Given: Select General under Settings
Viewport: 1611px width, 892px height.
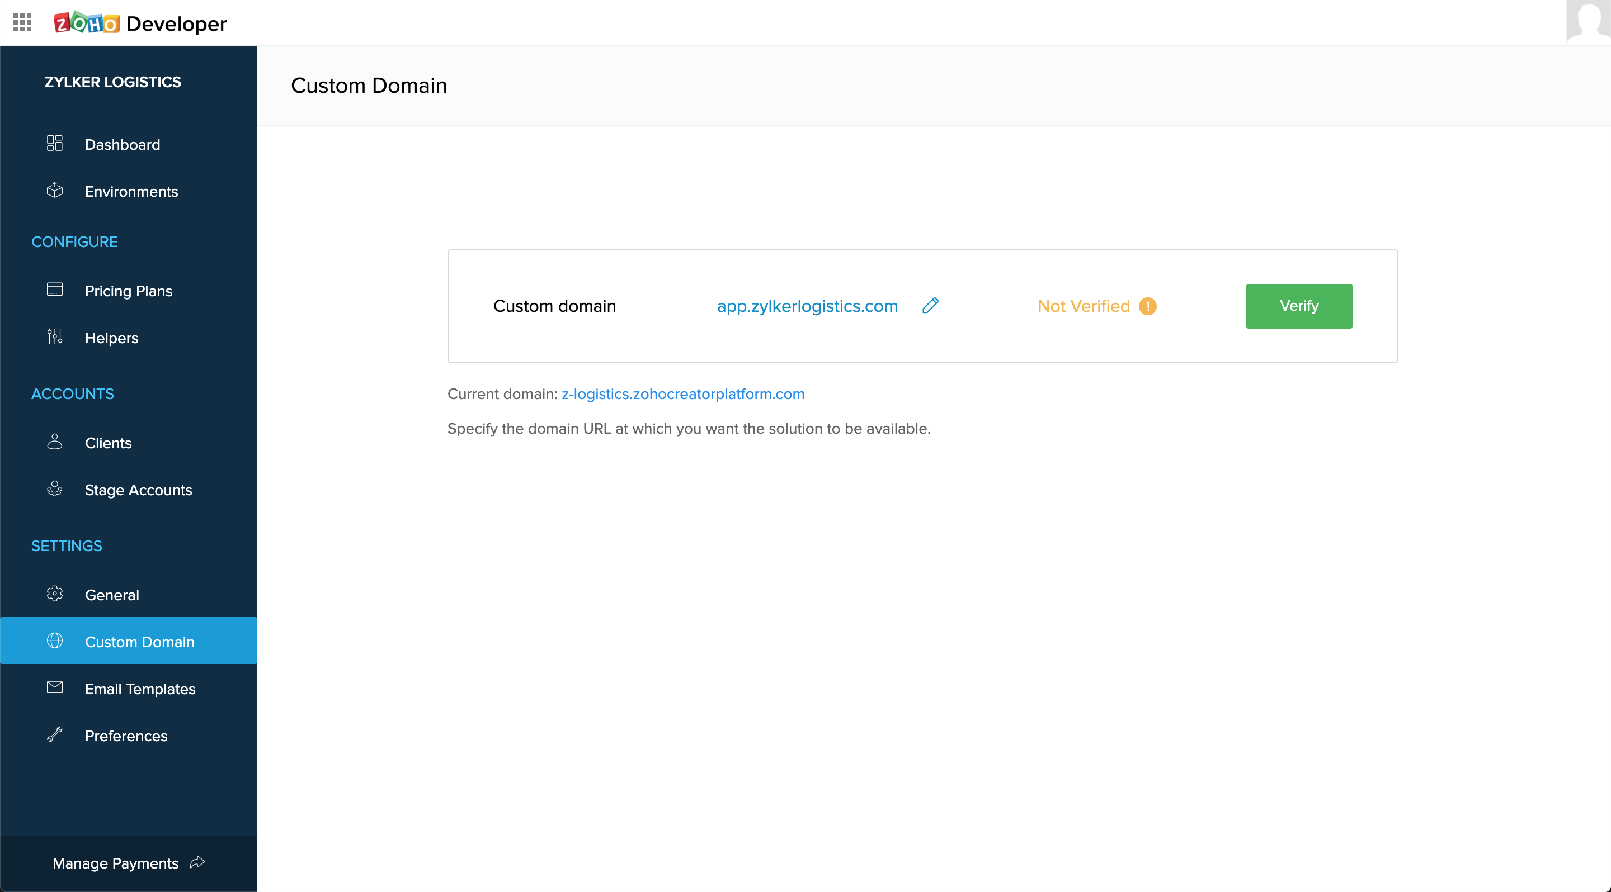Looking at the screenshot, I should point(112,595).
